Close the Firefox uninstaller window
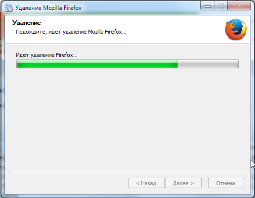255x198 pixels. [239, 6]
